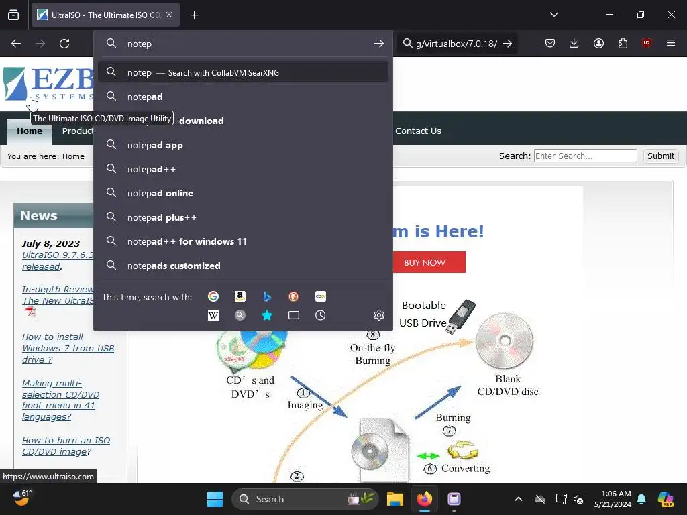
Task: Open File Explorer from taskbar
Action: 394,499
